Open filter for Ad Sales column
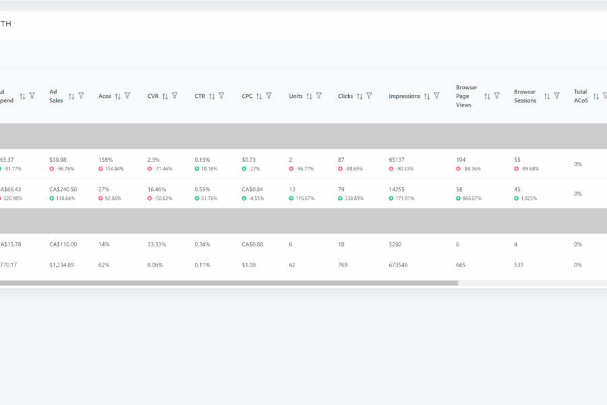The image size is (607, 405). (x=81, y=96)
